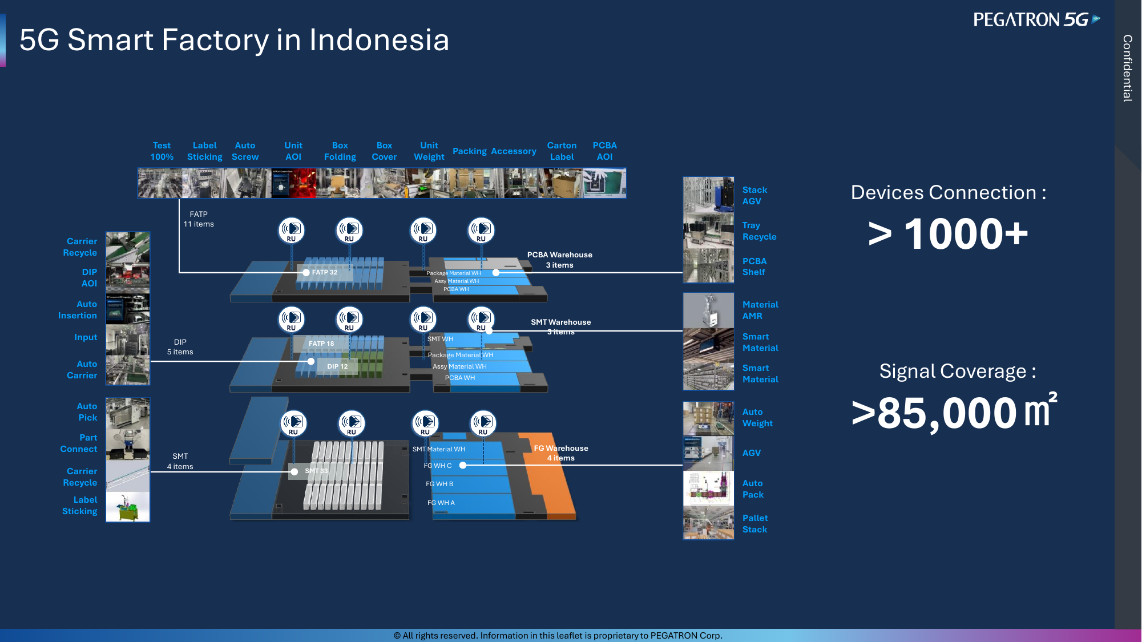The width and height of the screenshot is (1142, 642).
Task: Open the Label Sticking machine thumbnail
Action: pyautogui.click(x=128, y=507)
